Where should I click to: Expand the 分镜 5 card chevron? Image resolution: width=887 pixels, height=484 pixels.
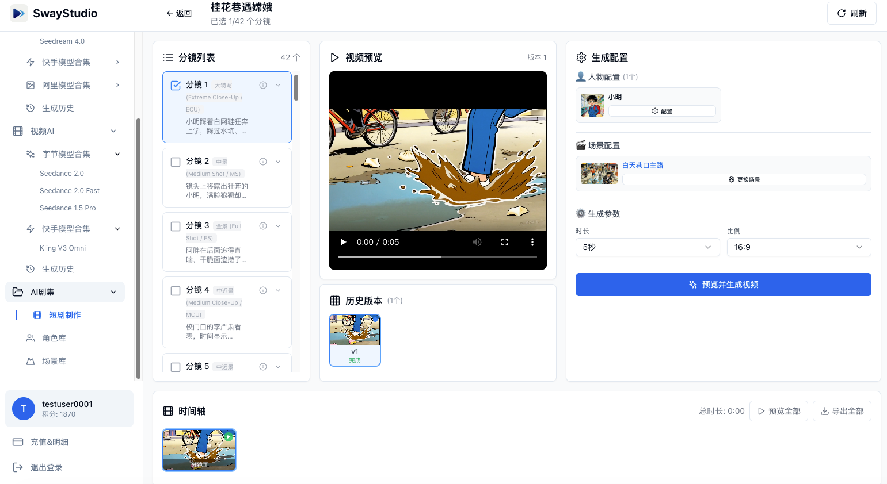[278, 367]
